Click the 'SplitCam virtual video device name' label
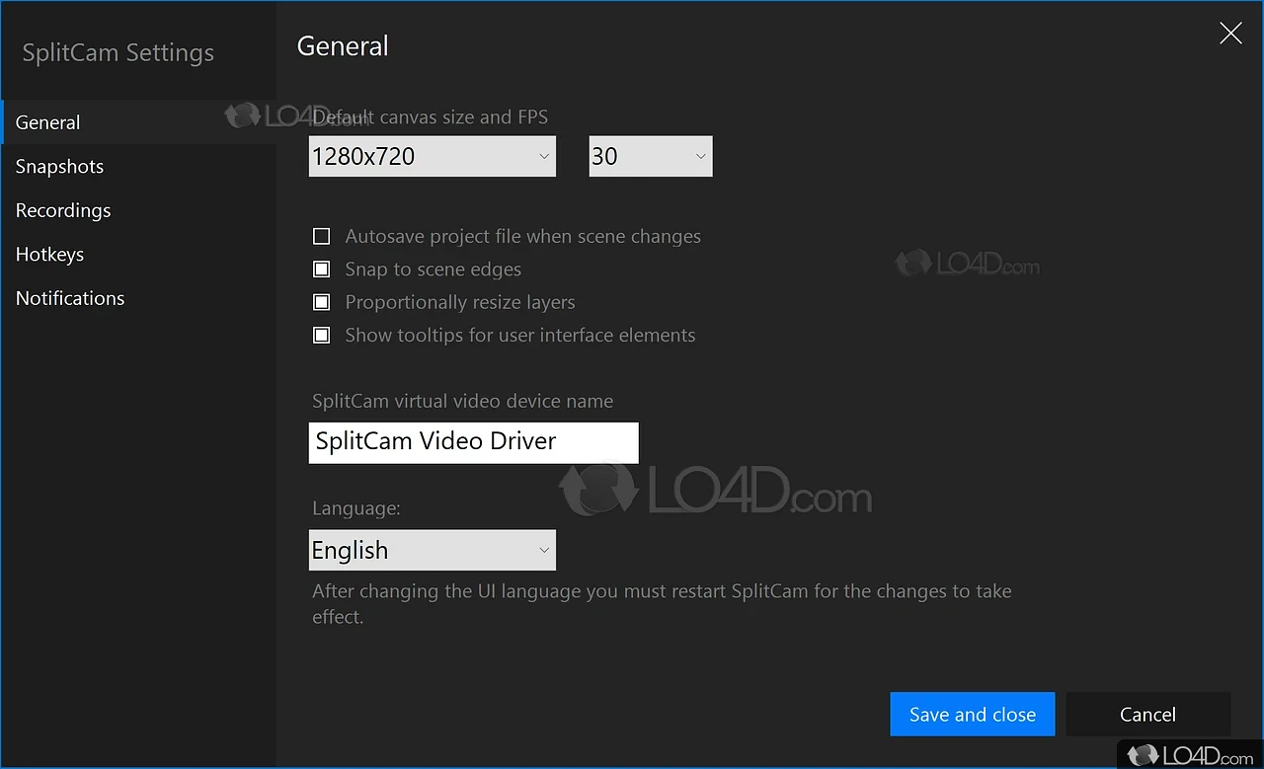 click(463, 401)
